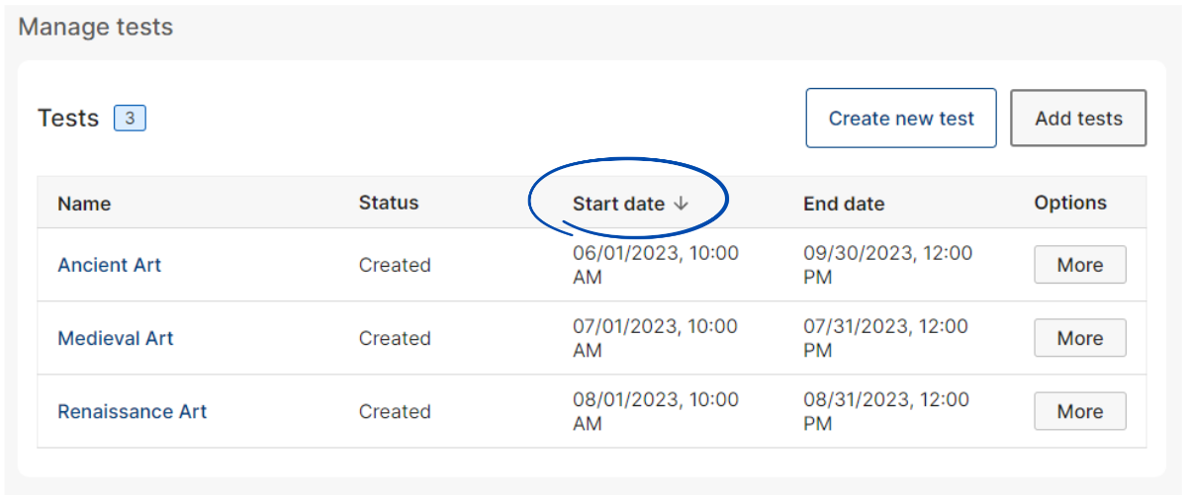
Task: Select the Name column header
Action: tap(84, 204)
